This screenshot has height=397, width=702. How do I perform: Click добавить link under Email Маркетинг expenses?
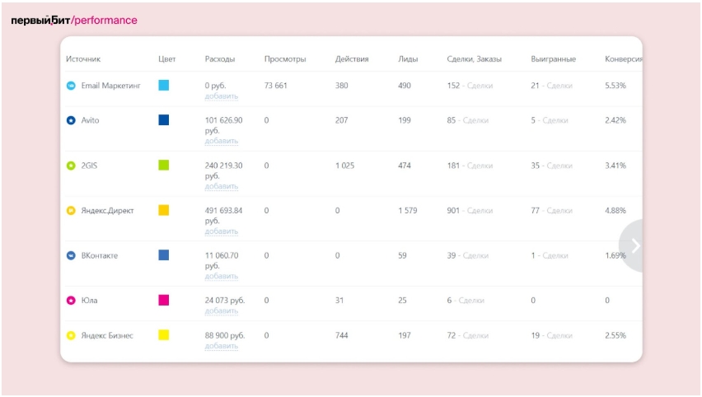pos(222,96)
